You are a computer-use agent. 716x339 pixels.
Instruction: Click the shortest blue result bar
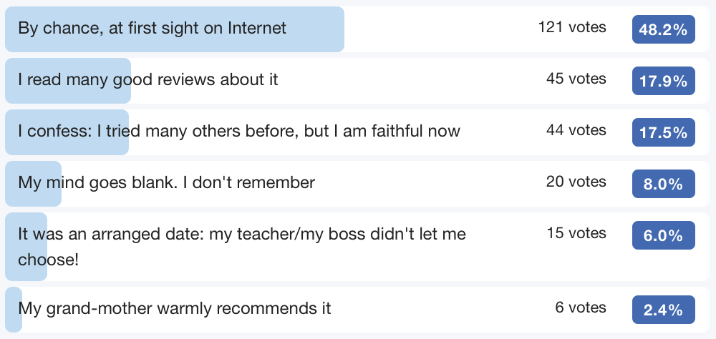click(x=14, y=310)
